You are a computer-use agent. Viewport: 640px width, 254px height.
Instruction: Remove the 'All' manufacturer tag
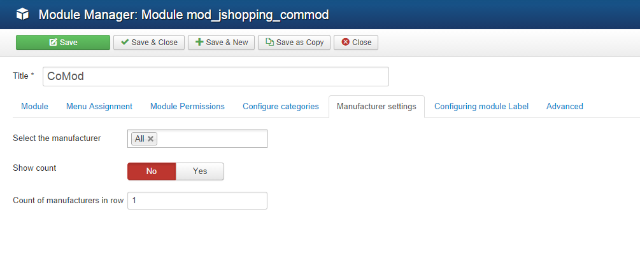click(x=151, y=138)
